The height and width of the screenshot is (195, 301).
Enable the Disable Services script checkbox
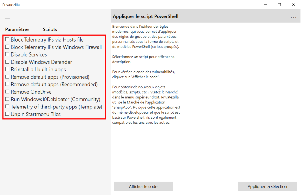(7, 54)
